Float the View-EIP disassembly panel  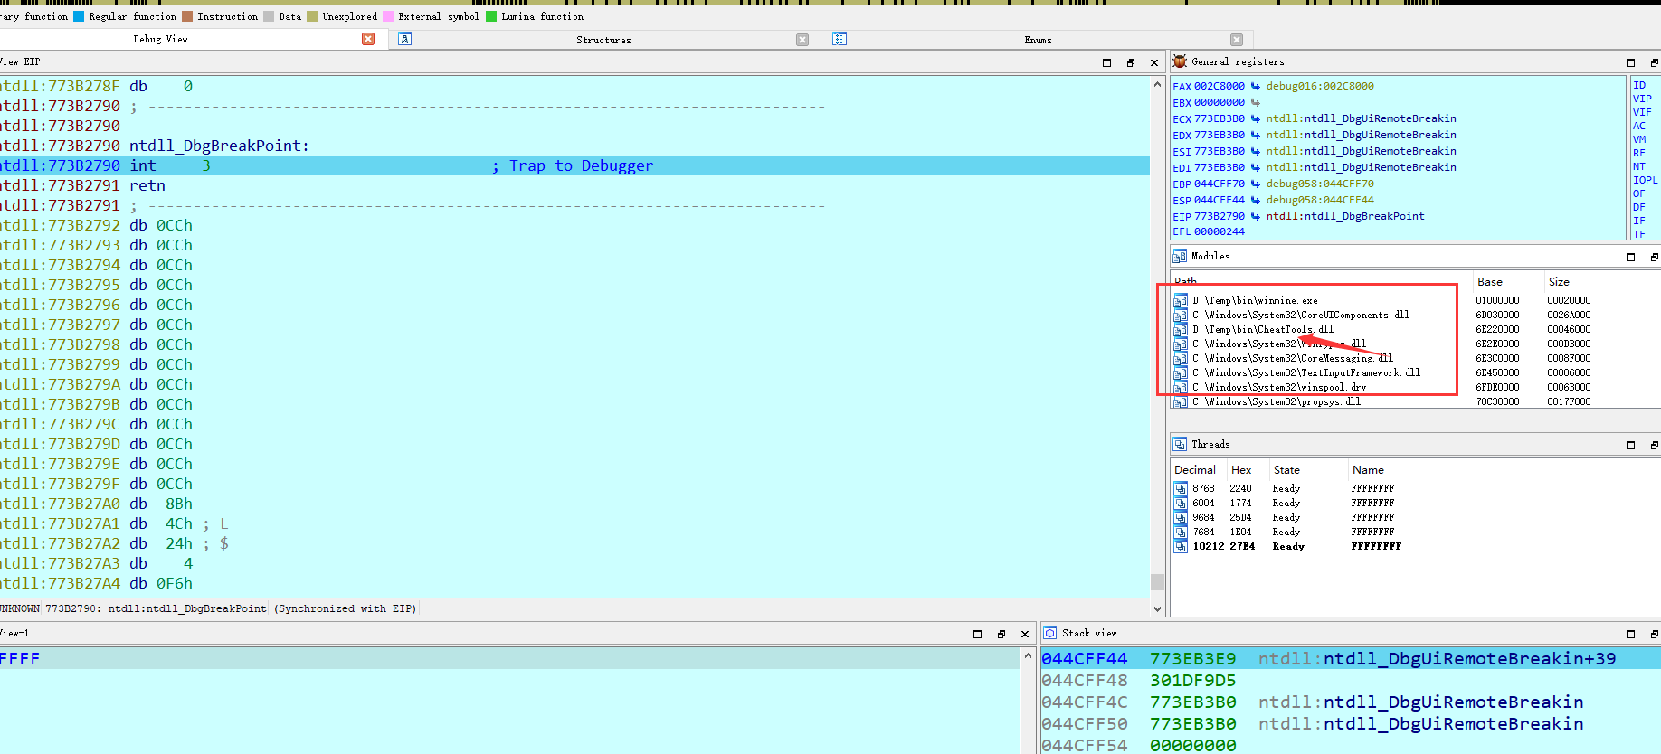pyautogui.click(x=1130, y=62)
